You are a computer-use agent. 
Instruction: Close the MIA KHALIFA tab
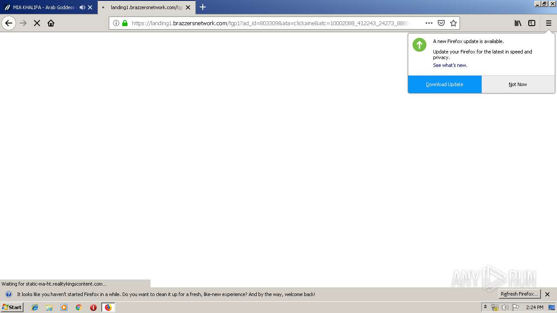click(90, 7)
